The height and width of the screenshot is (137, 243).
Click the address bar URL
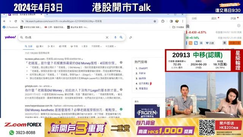tap(63, 21)
